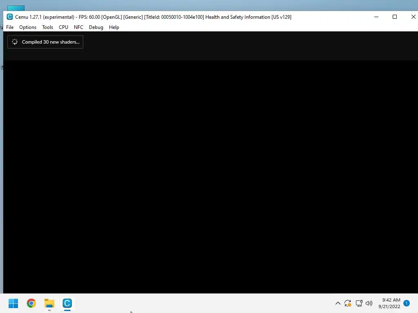Screen dimensions: 418x313
Task: Open the NFC menu
Action: click(x=78, y=27)
